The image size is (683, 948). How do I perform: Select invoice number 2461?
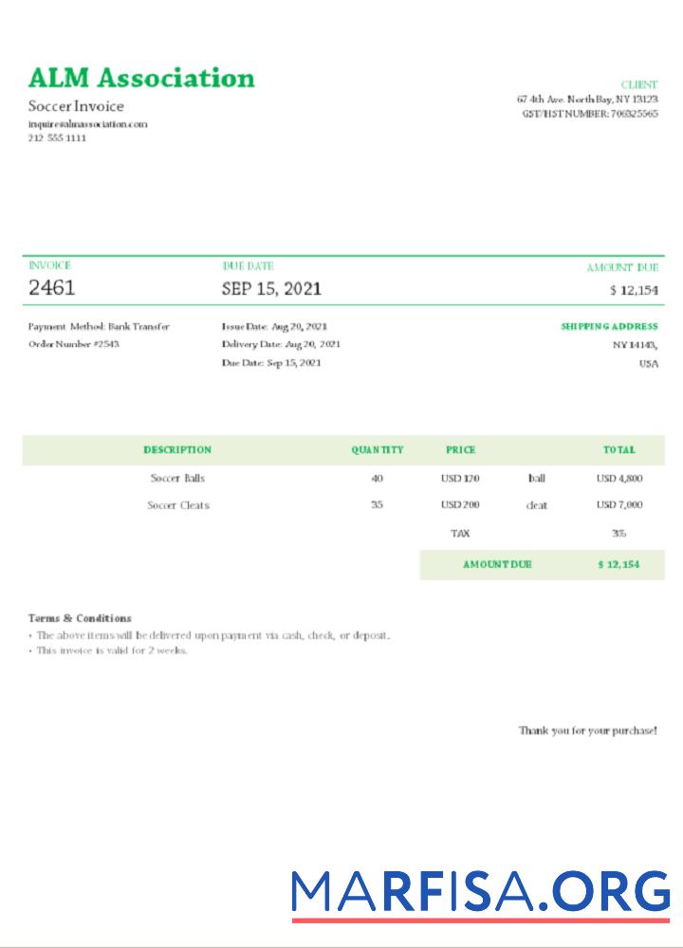click(x=52, y=287)
